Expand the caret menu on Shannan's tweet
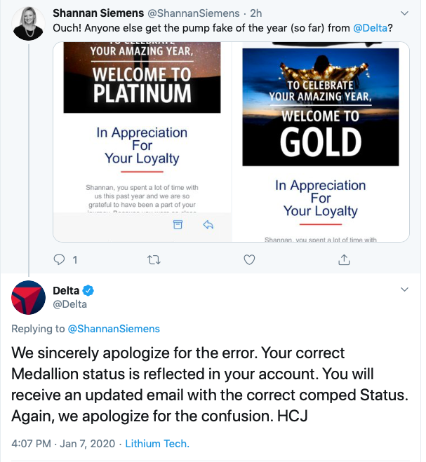The height and width of the screenshot is (462, 426). (x=404, y=13)
